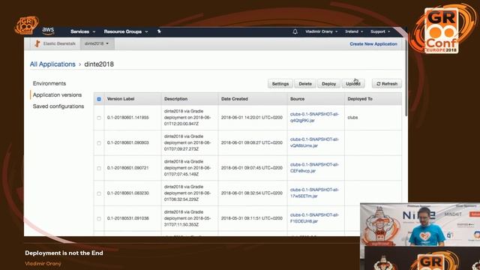Click Create New Application link
Viewport: 480px width, 270px height.
click(x=373, y=43)
